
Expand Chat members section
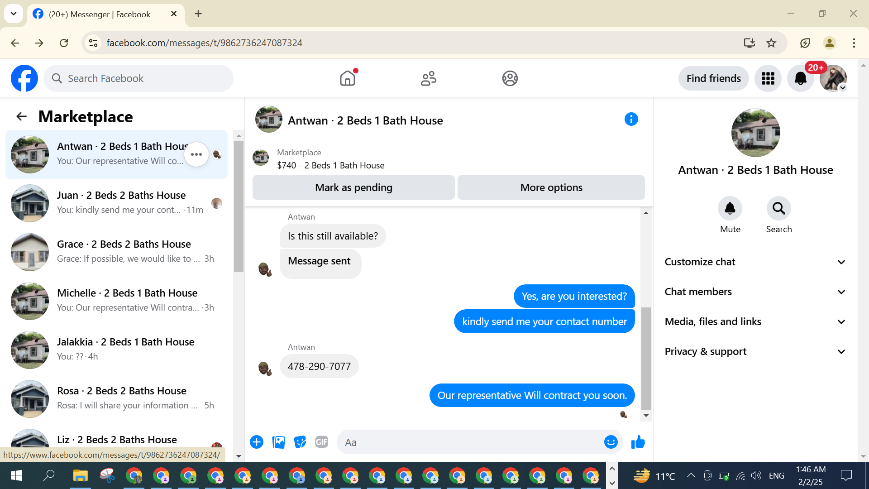pos(754,292)
